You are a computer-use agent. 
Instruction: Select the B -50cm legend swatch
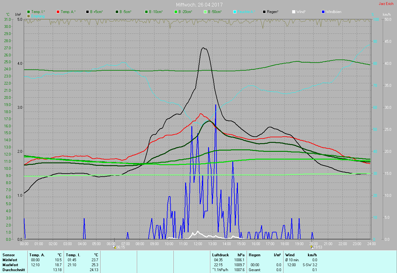click(x=205, y=12)
